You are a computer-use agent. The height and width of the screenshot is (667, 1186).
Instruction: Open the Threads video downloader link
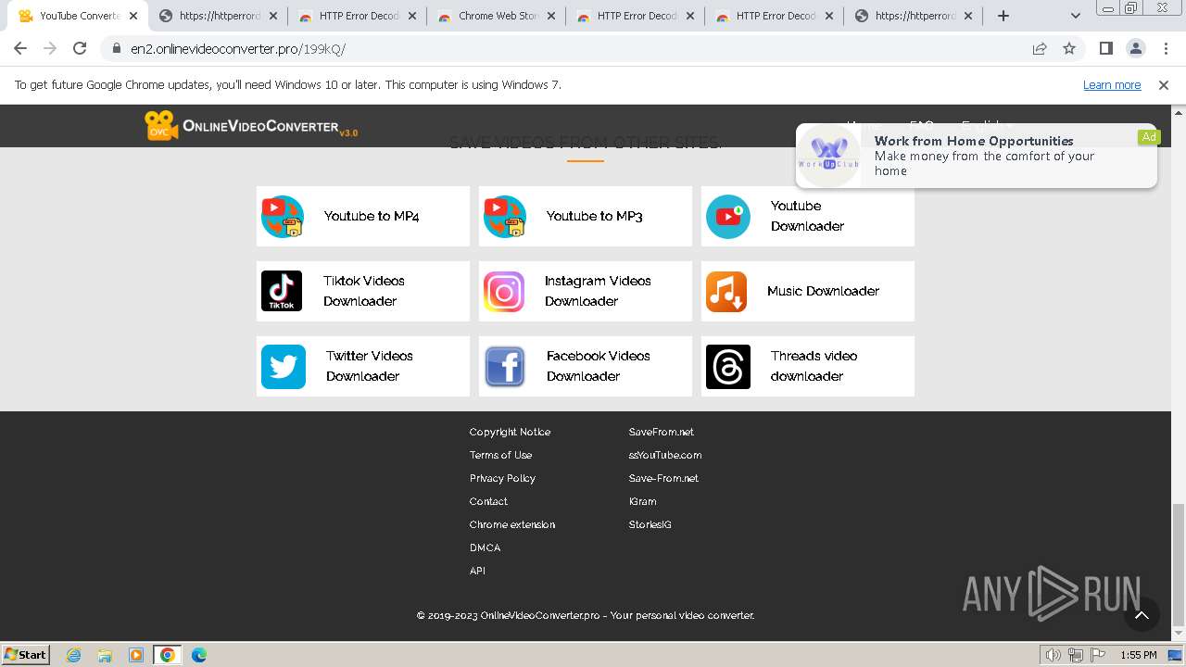tap(814, 366)
